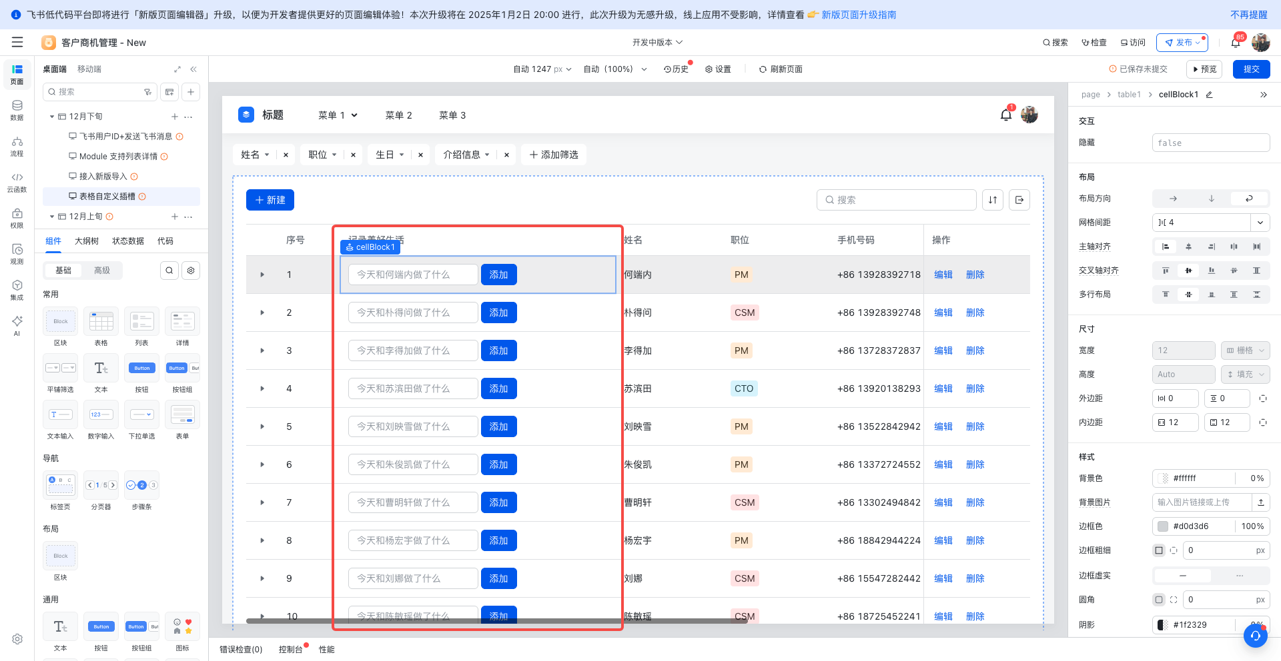
Task: Open the 数据 sidebar panel
Action: pos(17,110)
